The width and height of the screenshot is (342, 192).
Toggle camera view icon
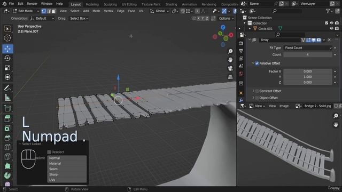tap(230, 69)
